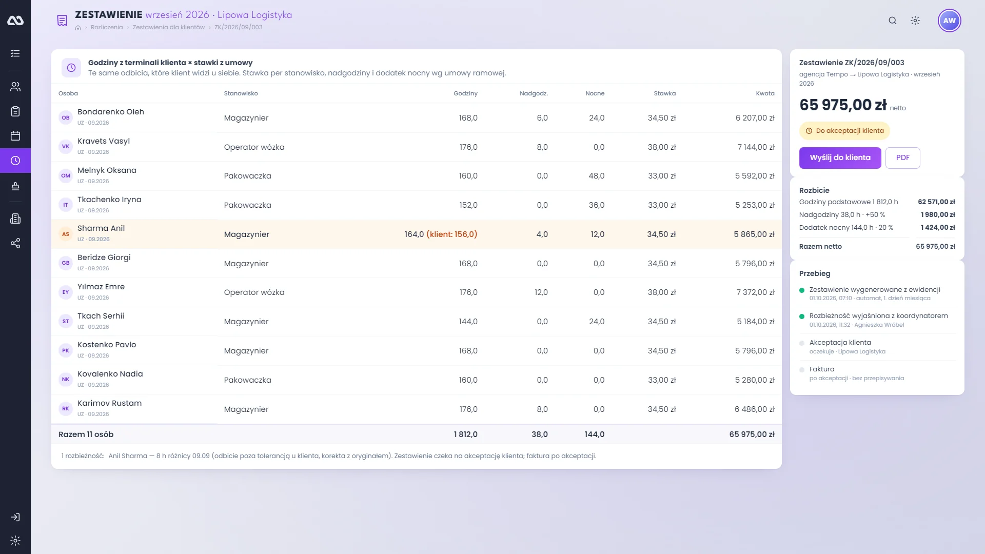Click the Do akceptacji klienta status badge

(x=844, y=131)
